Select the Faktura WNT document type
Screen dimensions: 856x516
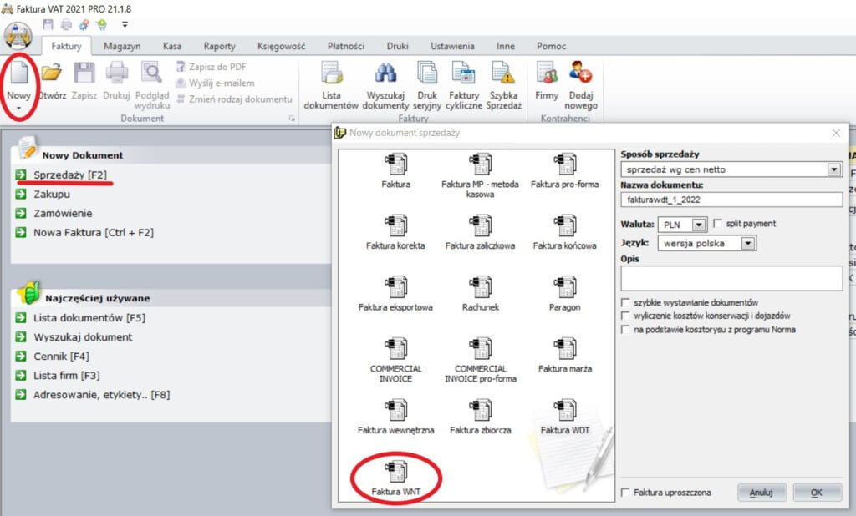pos(395,468)
